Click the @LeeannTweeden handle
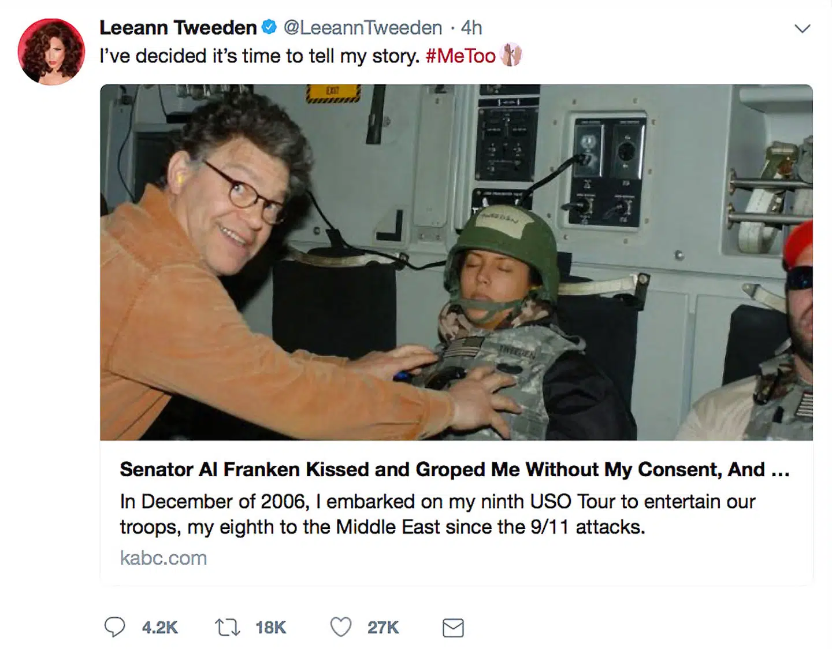The width and height of the screenshot is (832, 649). (x=362, y=27)
